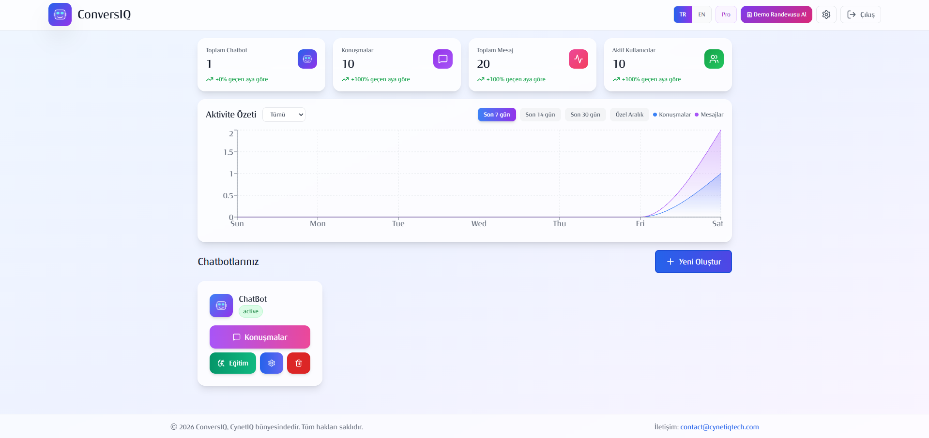
Task: Log out with the Çıkış button
Action: [861, 15]
